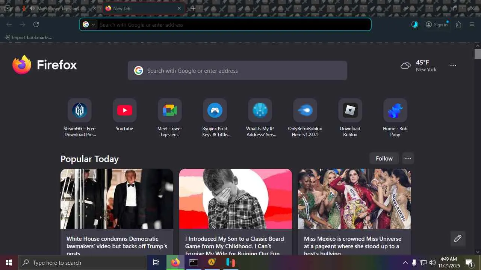
Task: Show hidden system tray icons
Action: tap(405, 262)
